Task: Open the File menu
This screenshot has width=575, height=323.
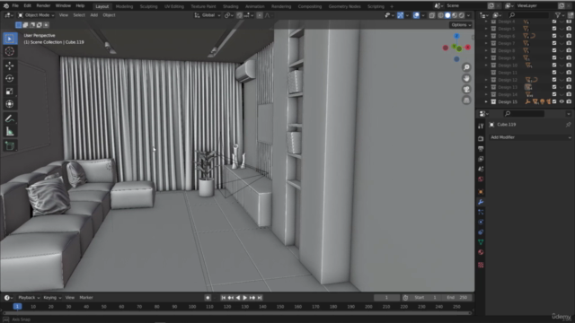Action: click(15, 6)
